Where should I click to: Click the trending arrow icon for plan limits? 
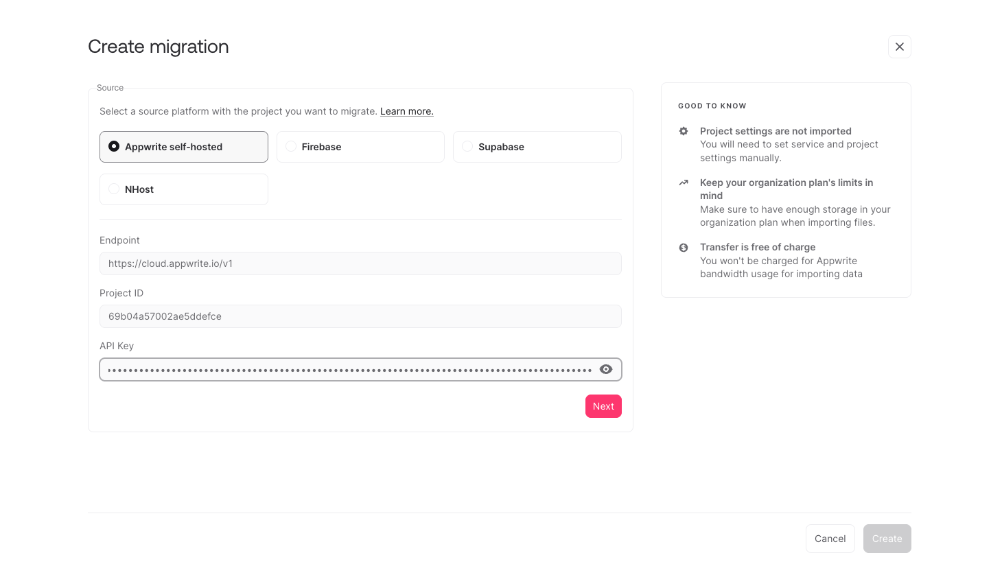pos(684,183)
